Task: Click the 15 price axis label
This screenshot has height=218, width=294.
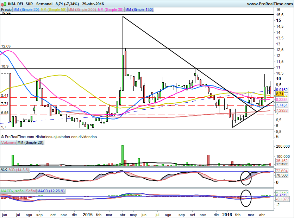Action: [x=279, y=20]
